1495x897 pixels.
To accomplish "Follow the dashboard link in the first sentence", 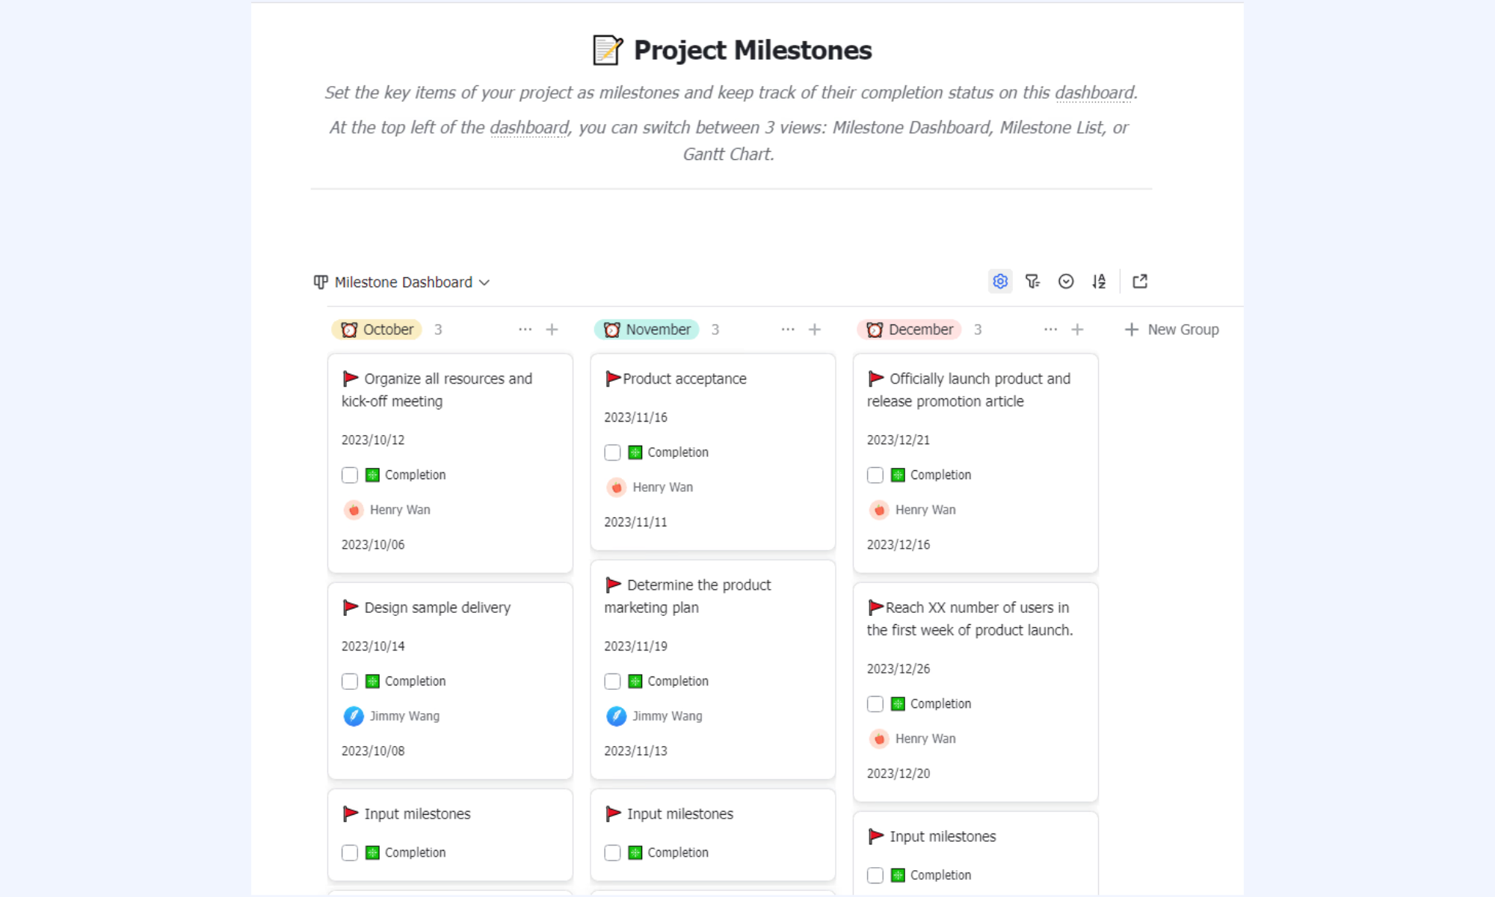I will click(1094, 93).
